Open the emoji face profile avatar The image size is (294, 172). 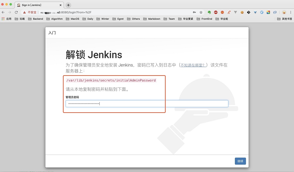click(x=284, y=12)
